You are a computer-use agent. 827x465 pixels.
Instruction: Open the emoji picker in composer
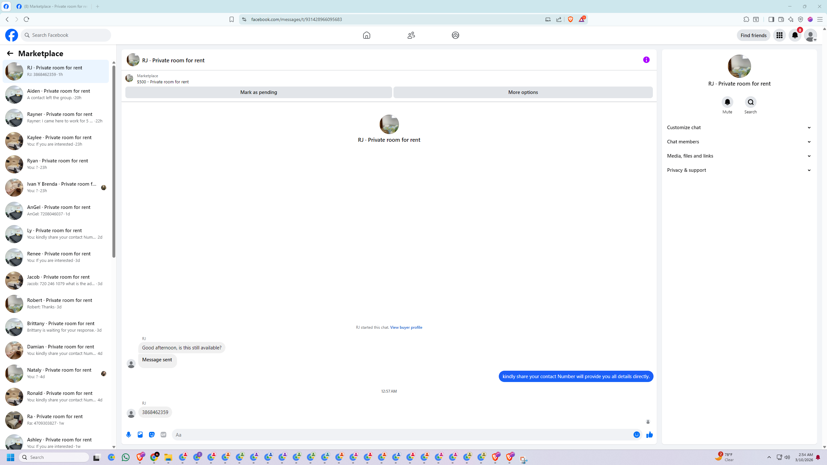pyautogui.click(x=636, y=435)
